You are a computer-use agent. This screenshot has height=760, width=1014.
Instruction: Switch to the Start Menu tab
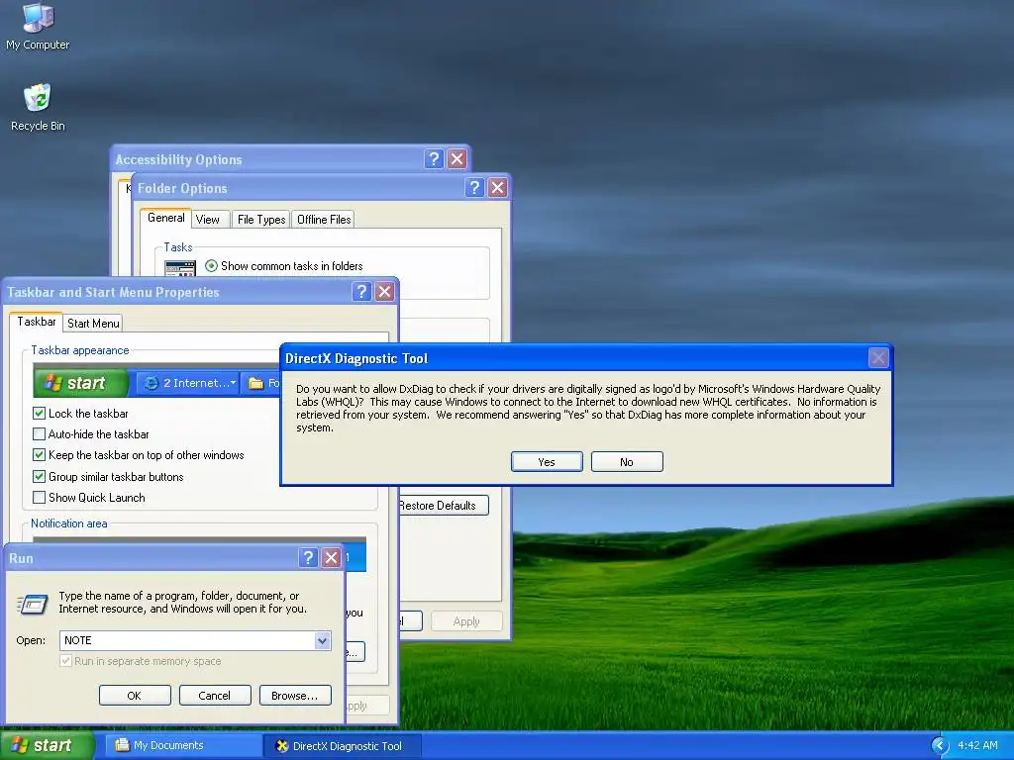tap(93, 324)
